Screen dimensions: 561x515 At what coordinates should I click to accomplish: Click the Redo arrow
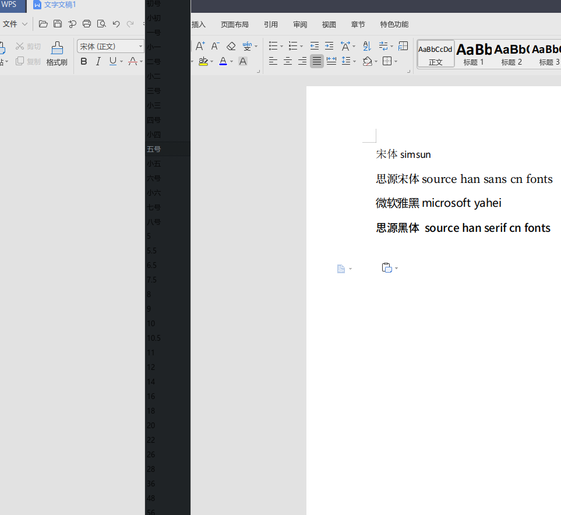130,24
